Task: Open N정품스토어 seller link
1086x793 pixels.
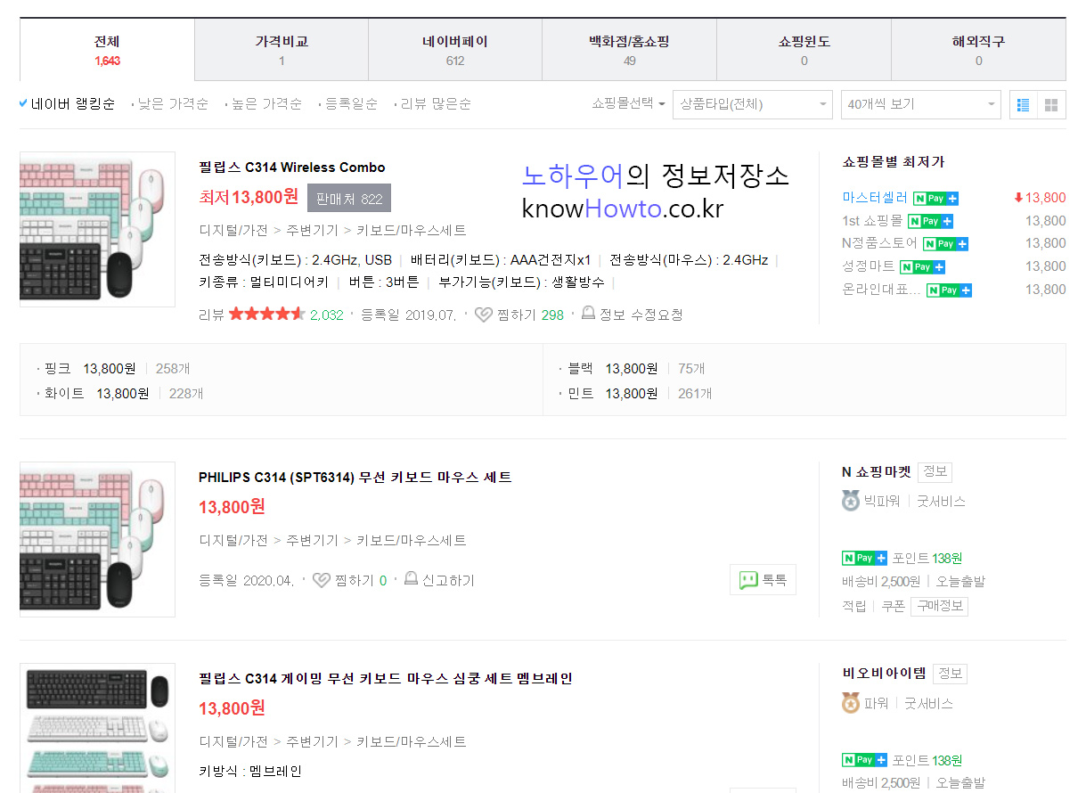Action: (x=880, y=243)
